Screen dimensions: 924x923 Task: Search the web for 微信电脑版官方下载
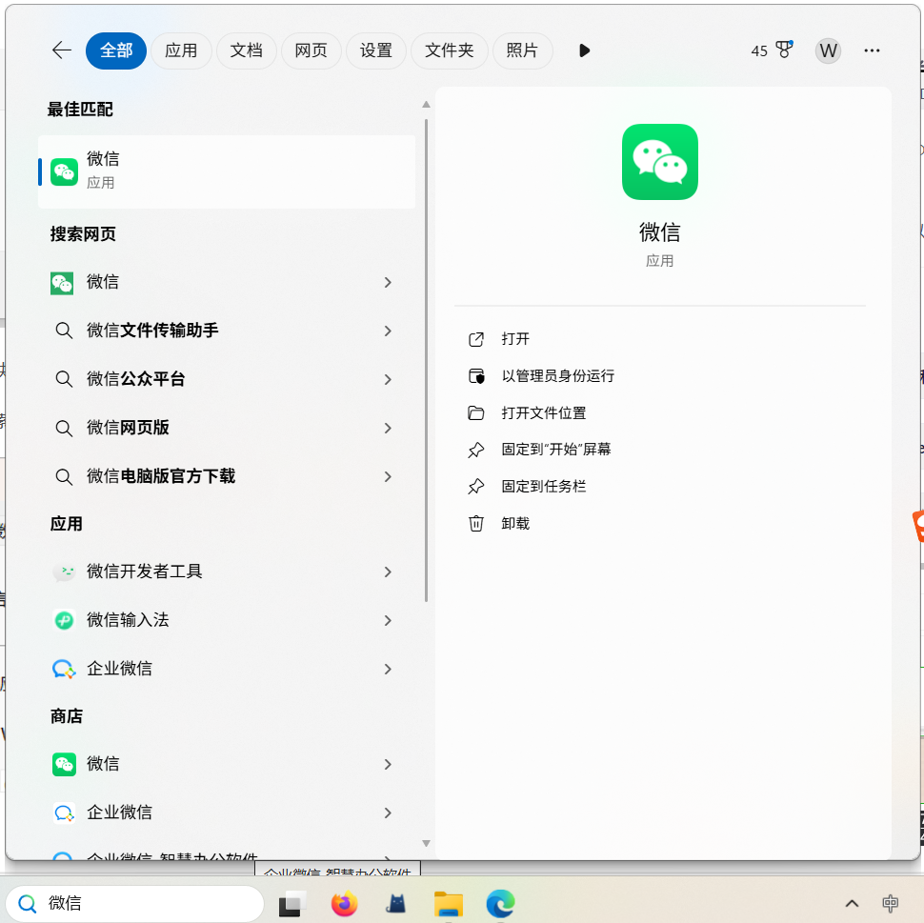[161, 476]
